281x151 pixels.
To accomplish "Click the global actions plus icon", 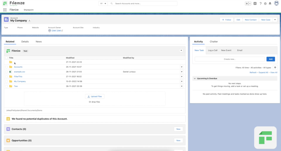I will click(x=255, y=3).
